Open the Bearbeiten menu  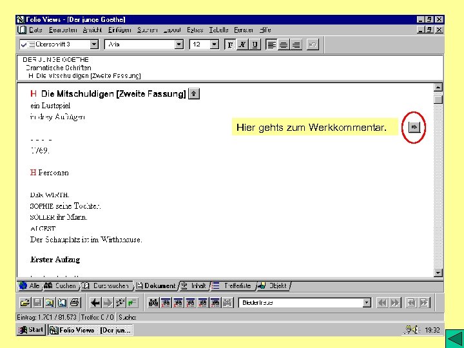point(63,30)
